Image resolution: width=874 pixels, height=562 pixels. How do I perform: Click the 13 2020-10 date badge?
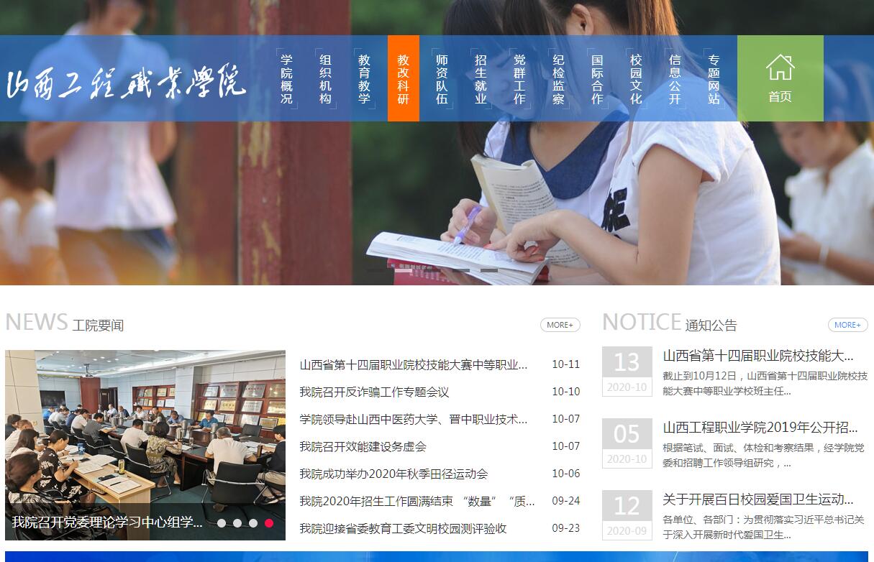tap(627, 371)
